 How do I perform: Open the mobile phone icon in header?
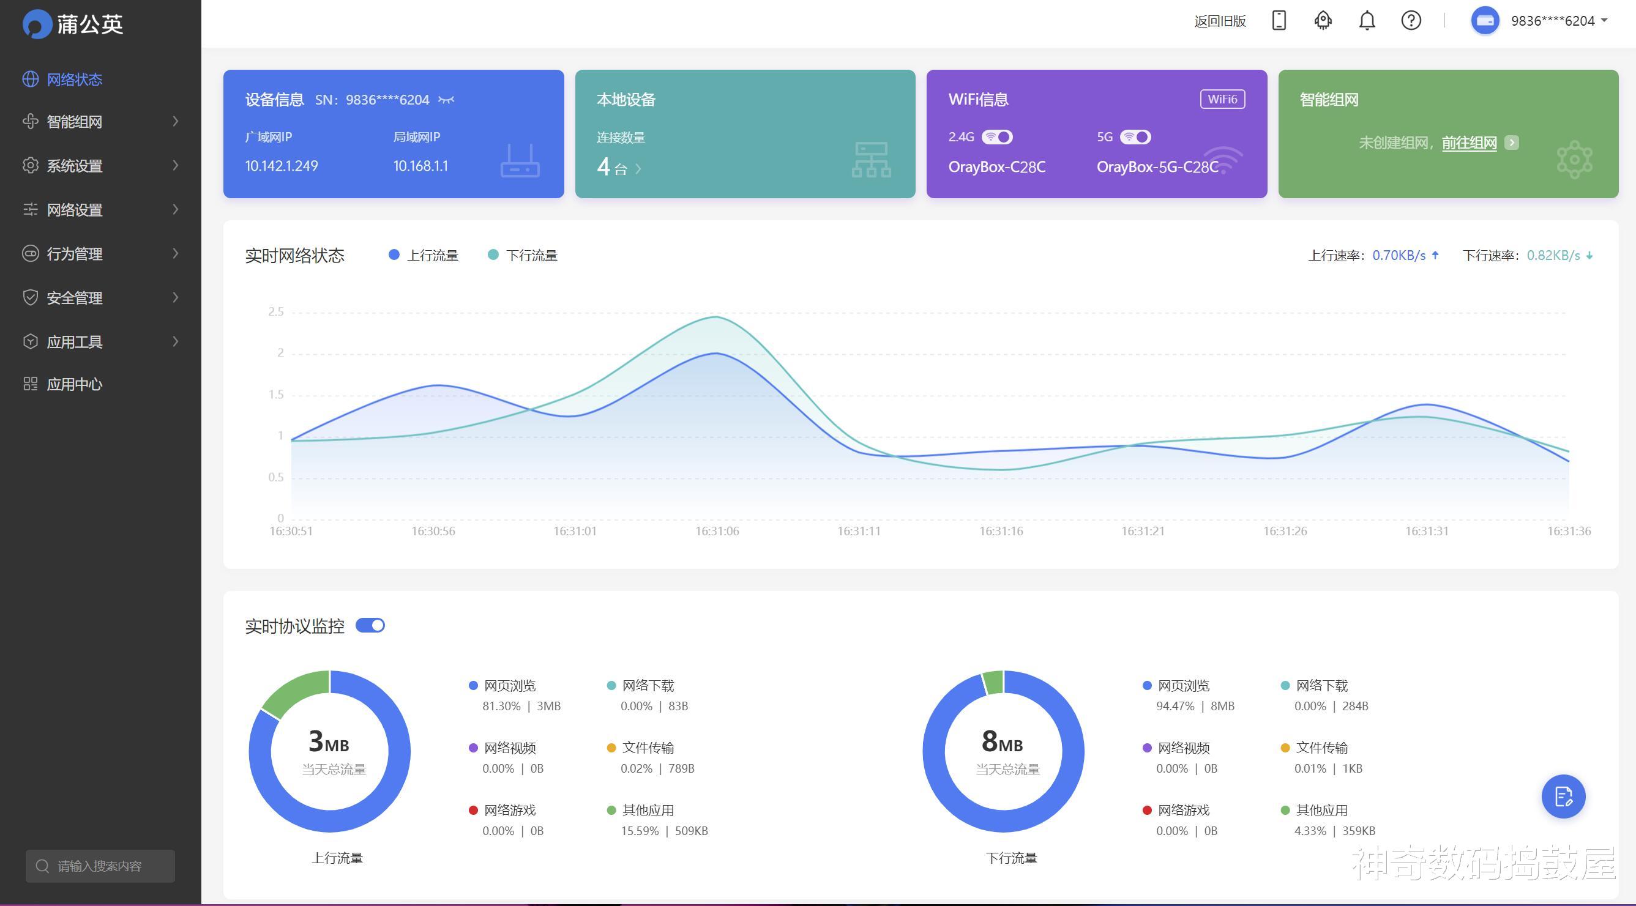[1279, 20]
